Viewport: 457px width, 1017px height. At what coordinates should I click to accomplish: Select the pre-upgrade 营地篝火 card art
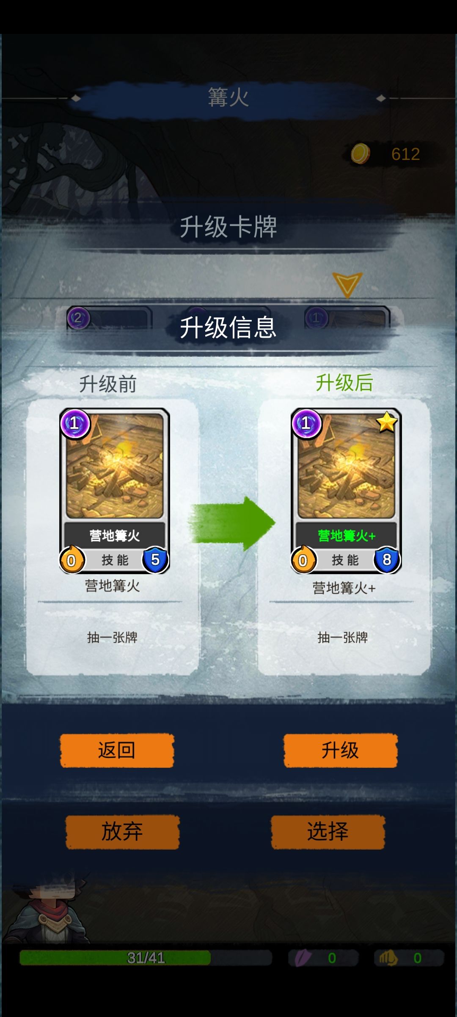click(115, 466)
